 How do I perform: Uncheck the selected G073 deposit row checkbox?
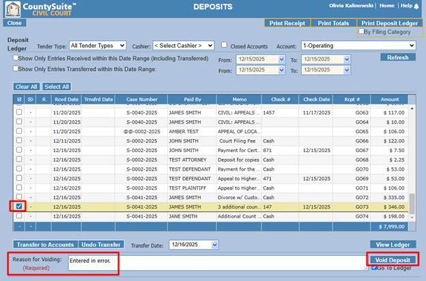pyautogui.click(x=19, y=206)
